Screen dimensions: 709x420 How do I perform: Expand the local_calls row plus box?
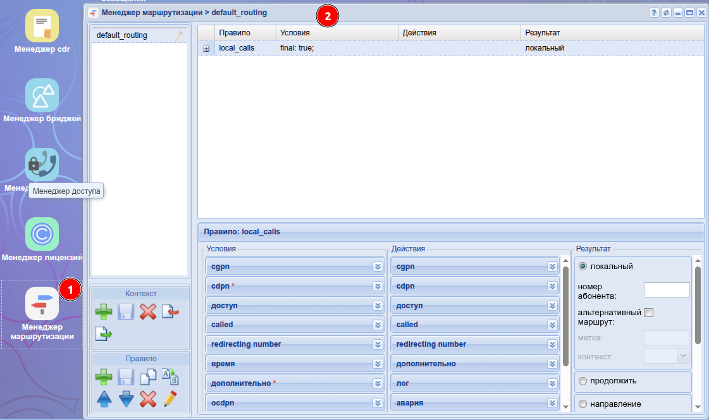(x=206, y=49)
